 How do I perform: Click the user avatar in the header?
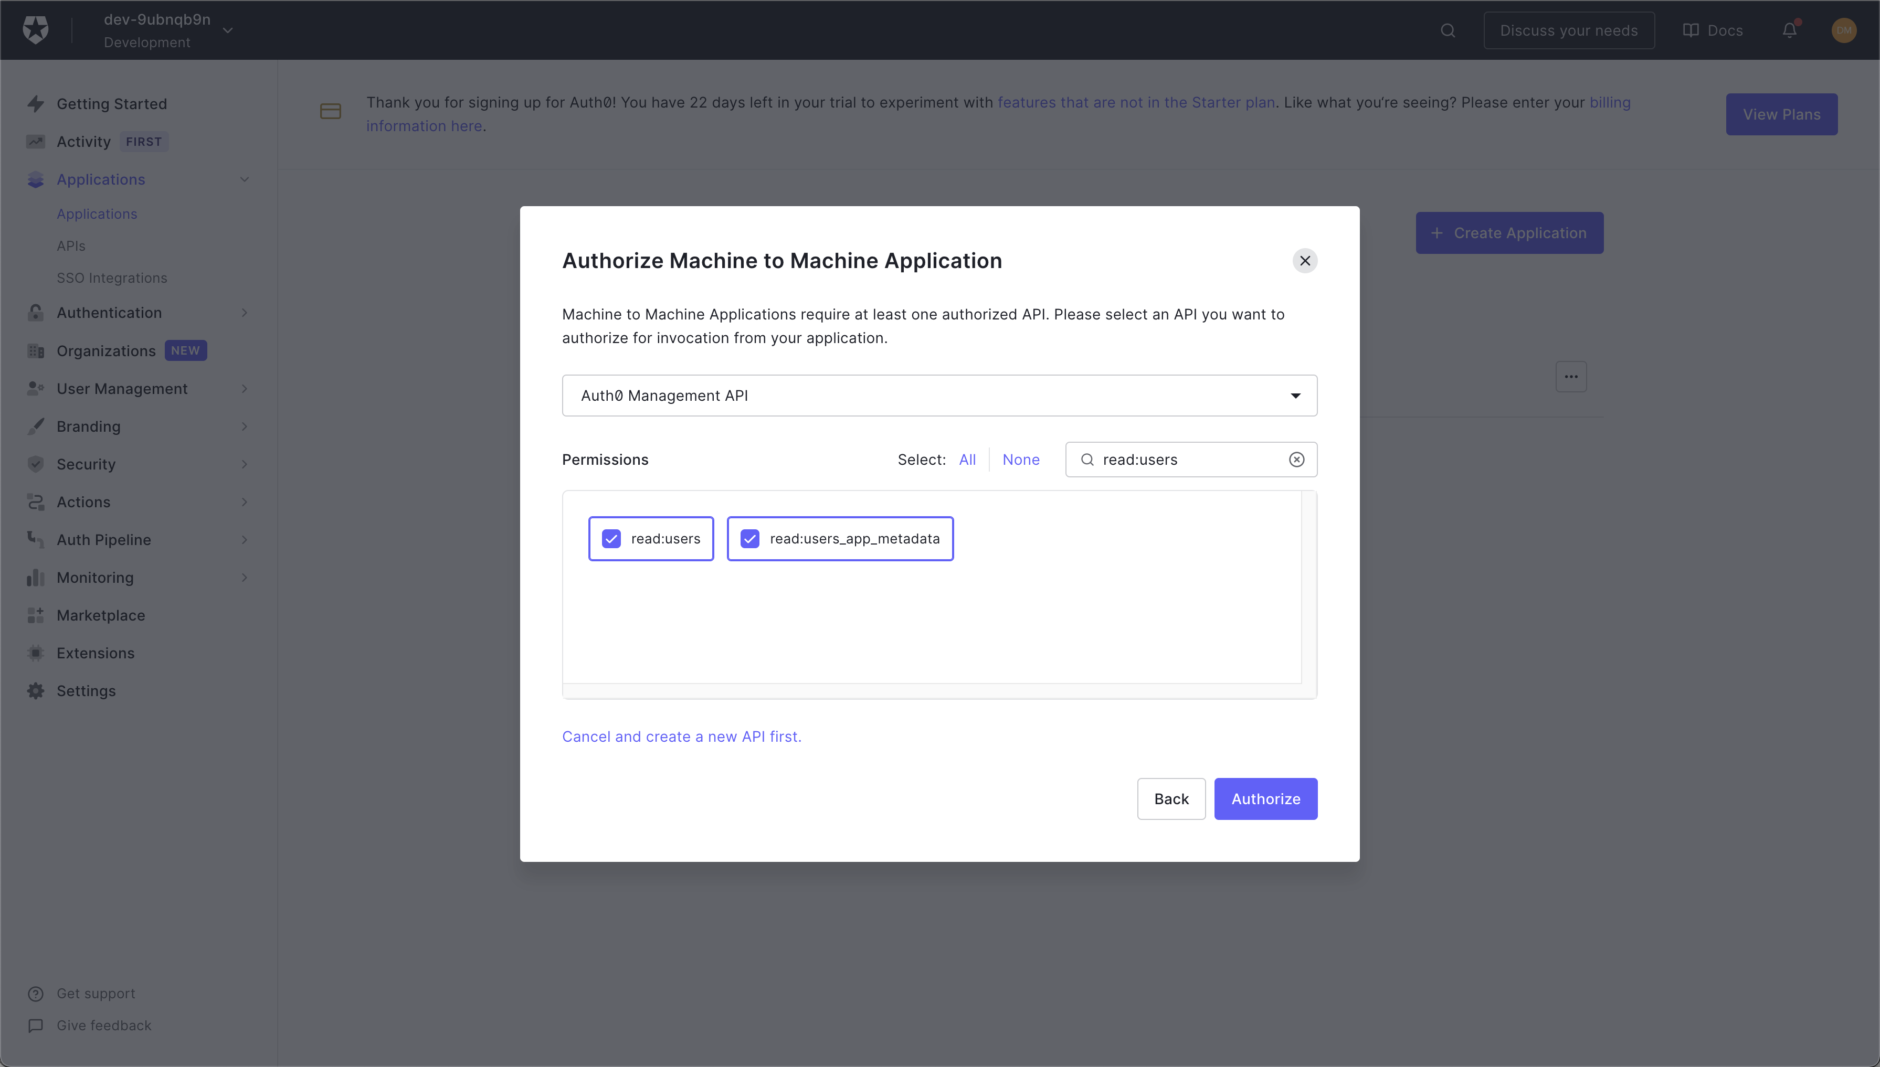coord(1843,30)
